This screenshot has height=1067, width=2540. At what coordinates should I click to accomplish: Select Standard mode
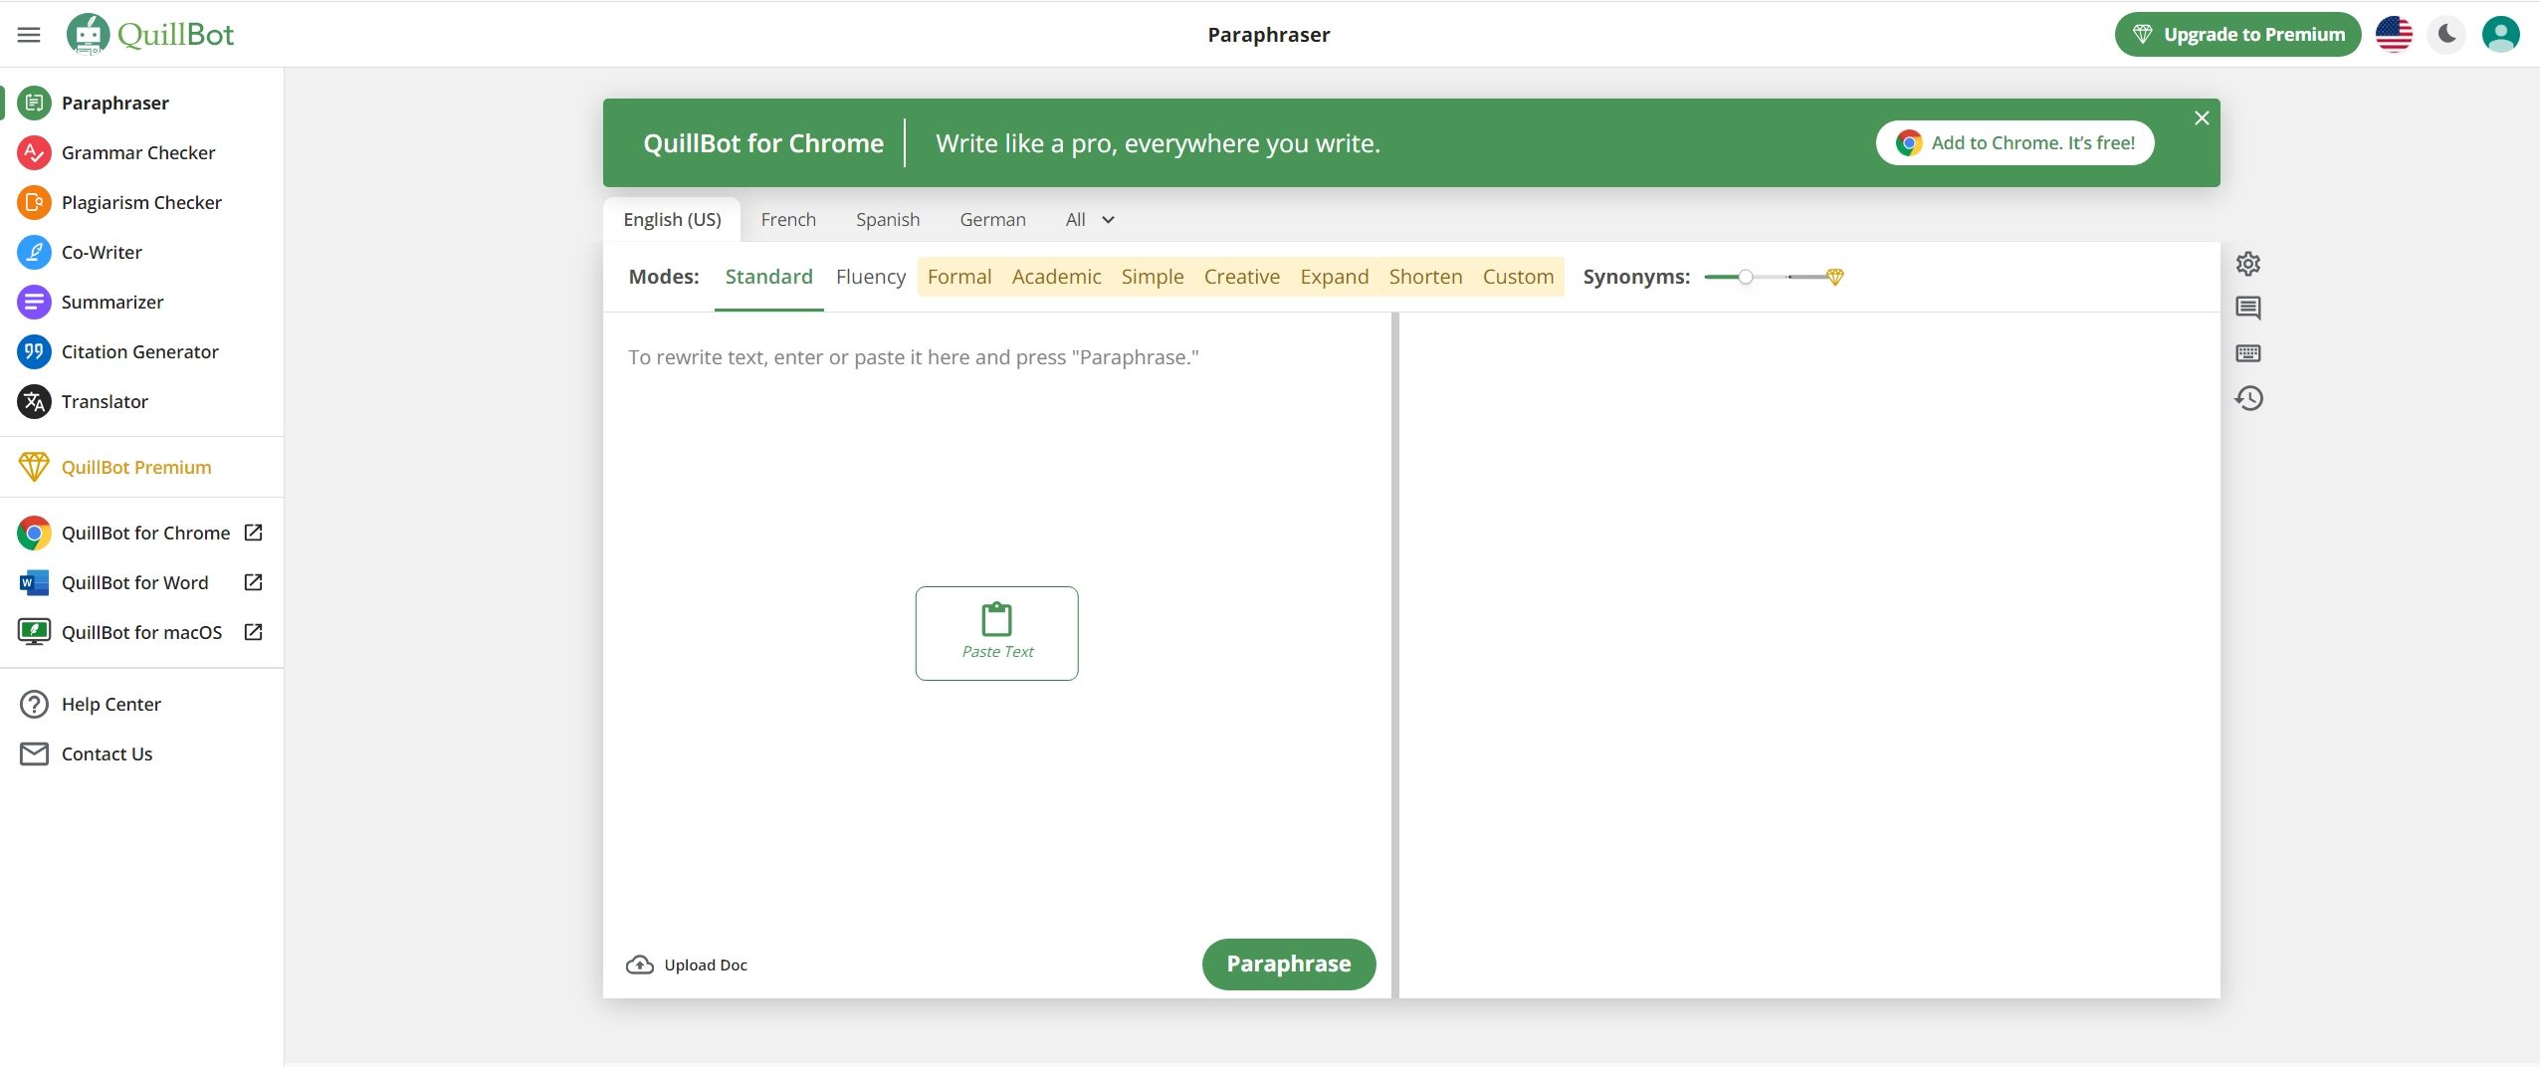(x=768, y=277)
